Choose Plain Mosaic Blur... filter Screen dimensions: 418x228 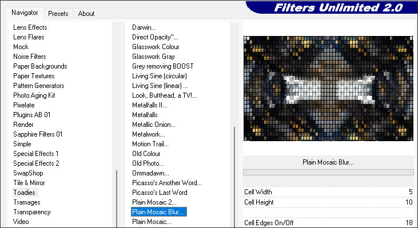point(159,212)
